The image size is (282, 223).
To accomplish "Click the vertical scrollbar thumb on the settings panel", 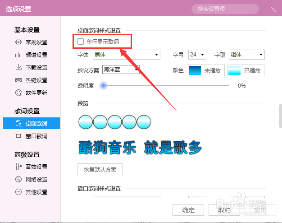I will 280,116.
